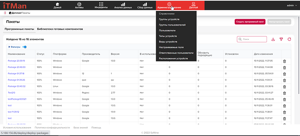The width and height of the screenshot is (300, 136).
Task: Click Создать программный пакет button
Action: point(250,22)
